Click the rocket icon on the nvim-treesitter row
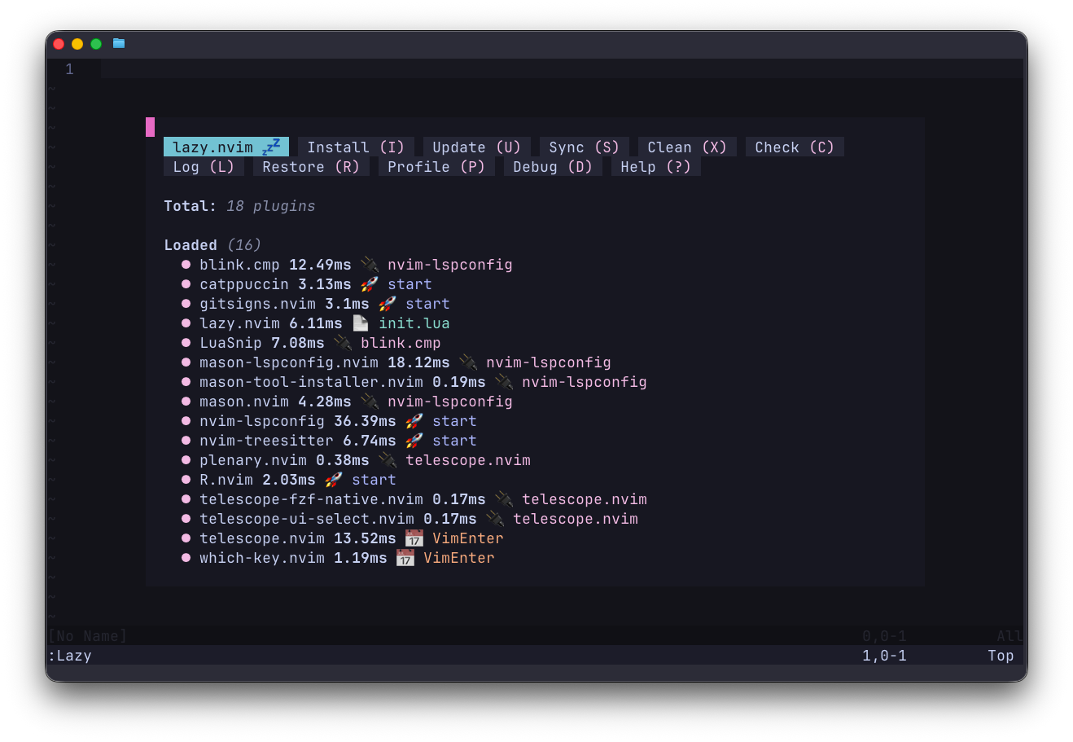 click(x=414, y=441)
